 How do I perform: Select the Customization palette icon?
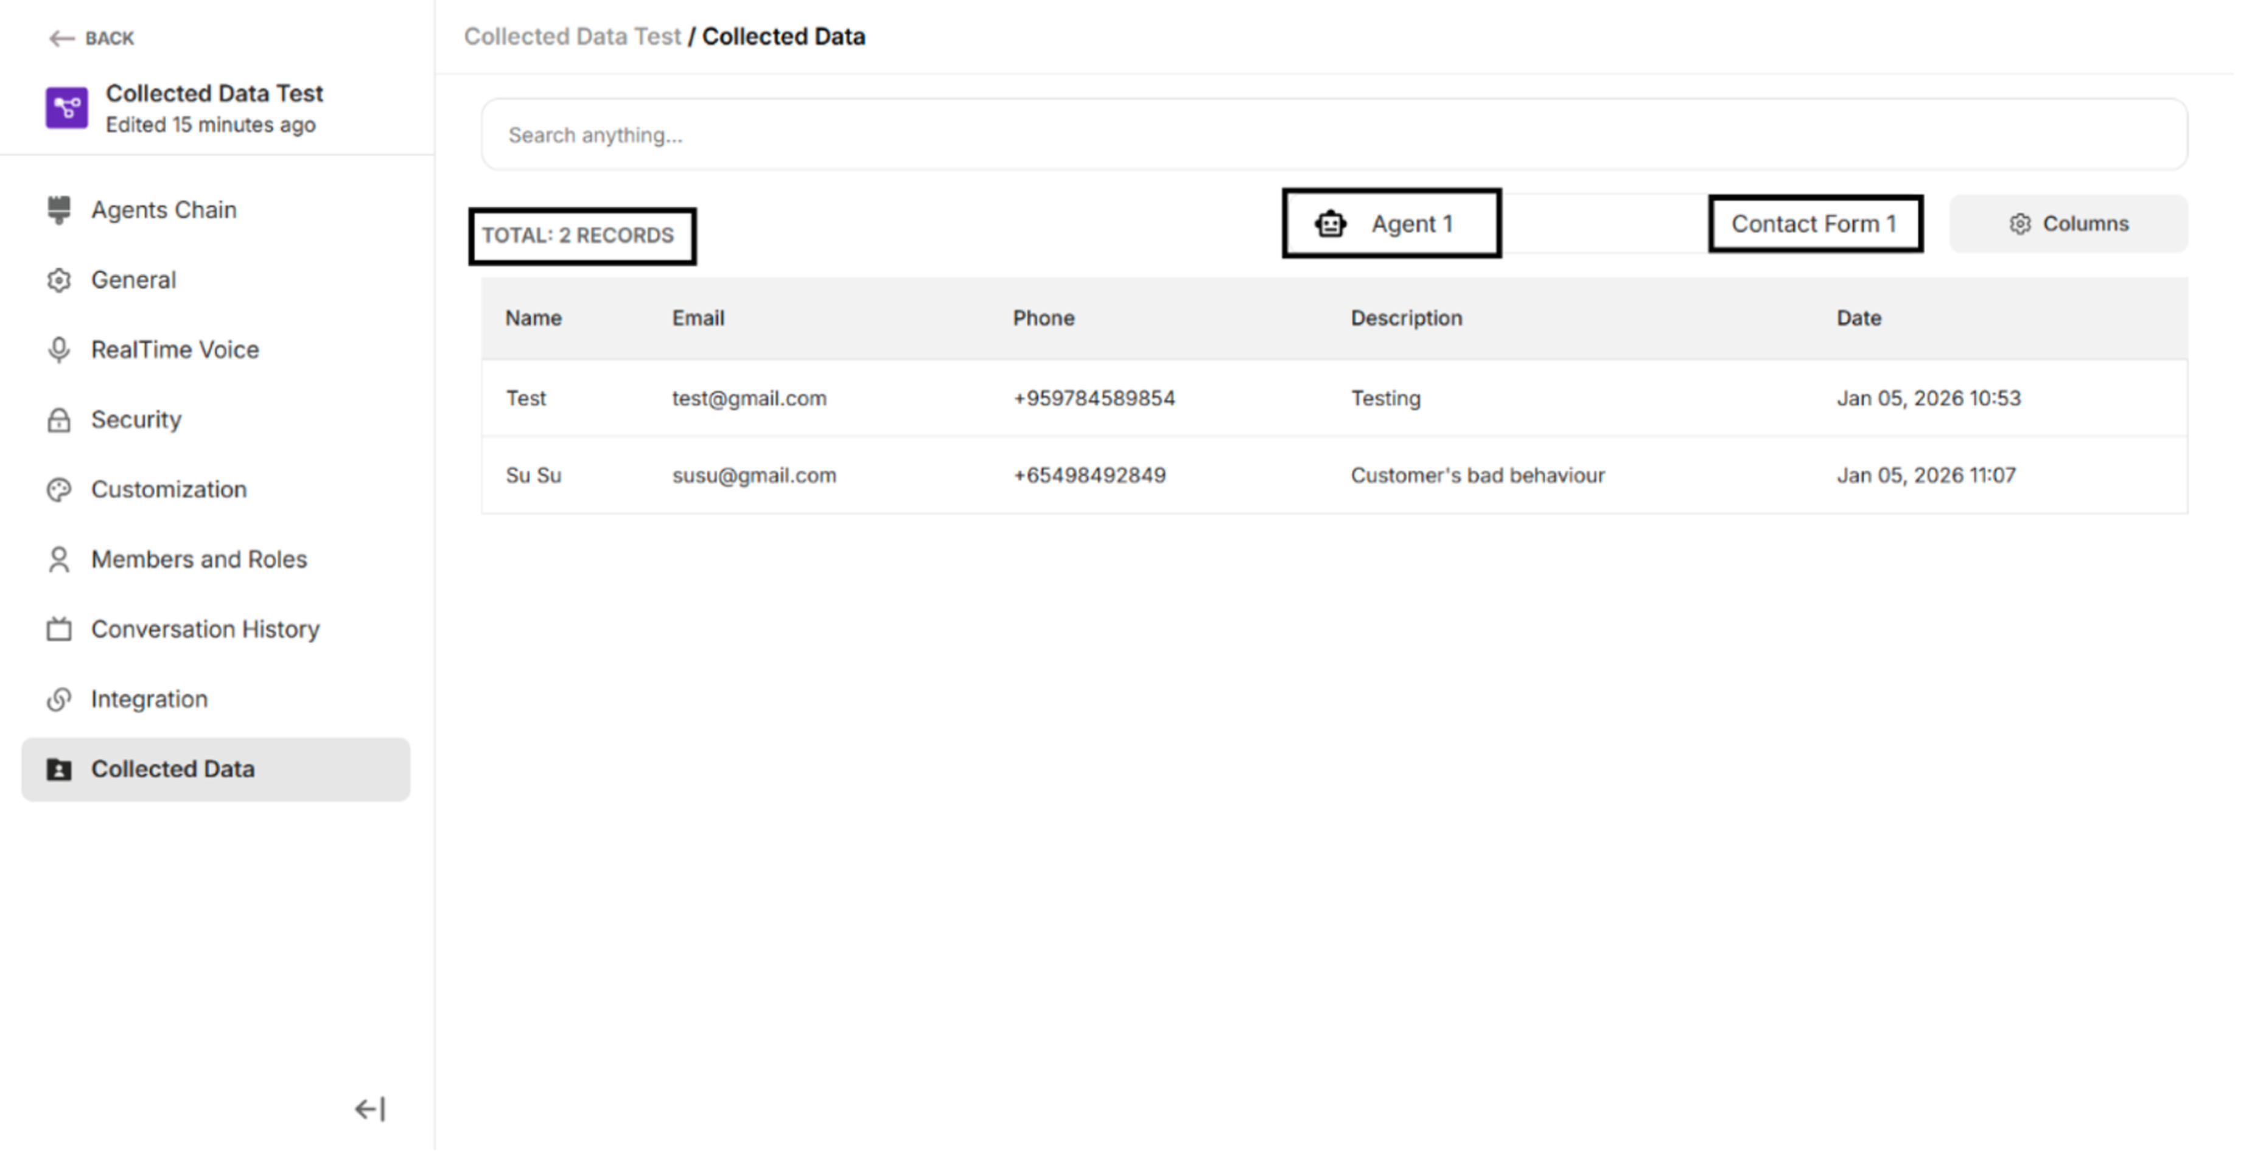click(x=58, y=489)
